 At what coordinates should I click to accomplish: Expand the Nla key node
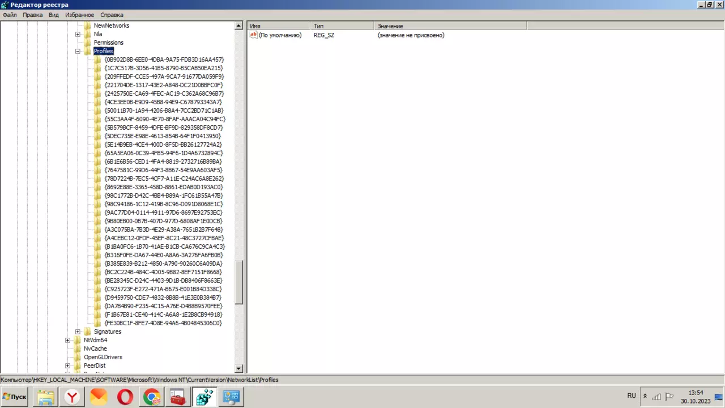(x=78, y=34)
